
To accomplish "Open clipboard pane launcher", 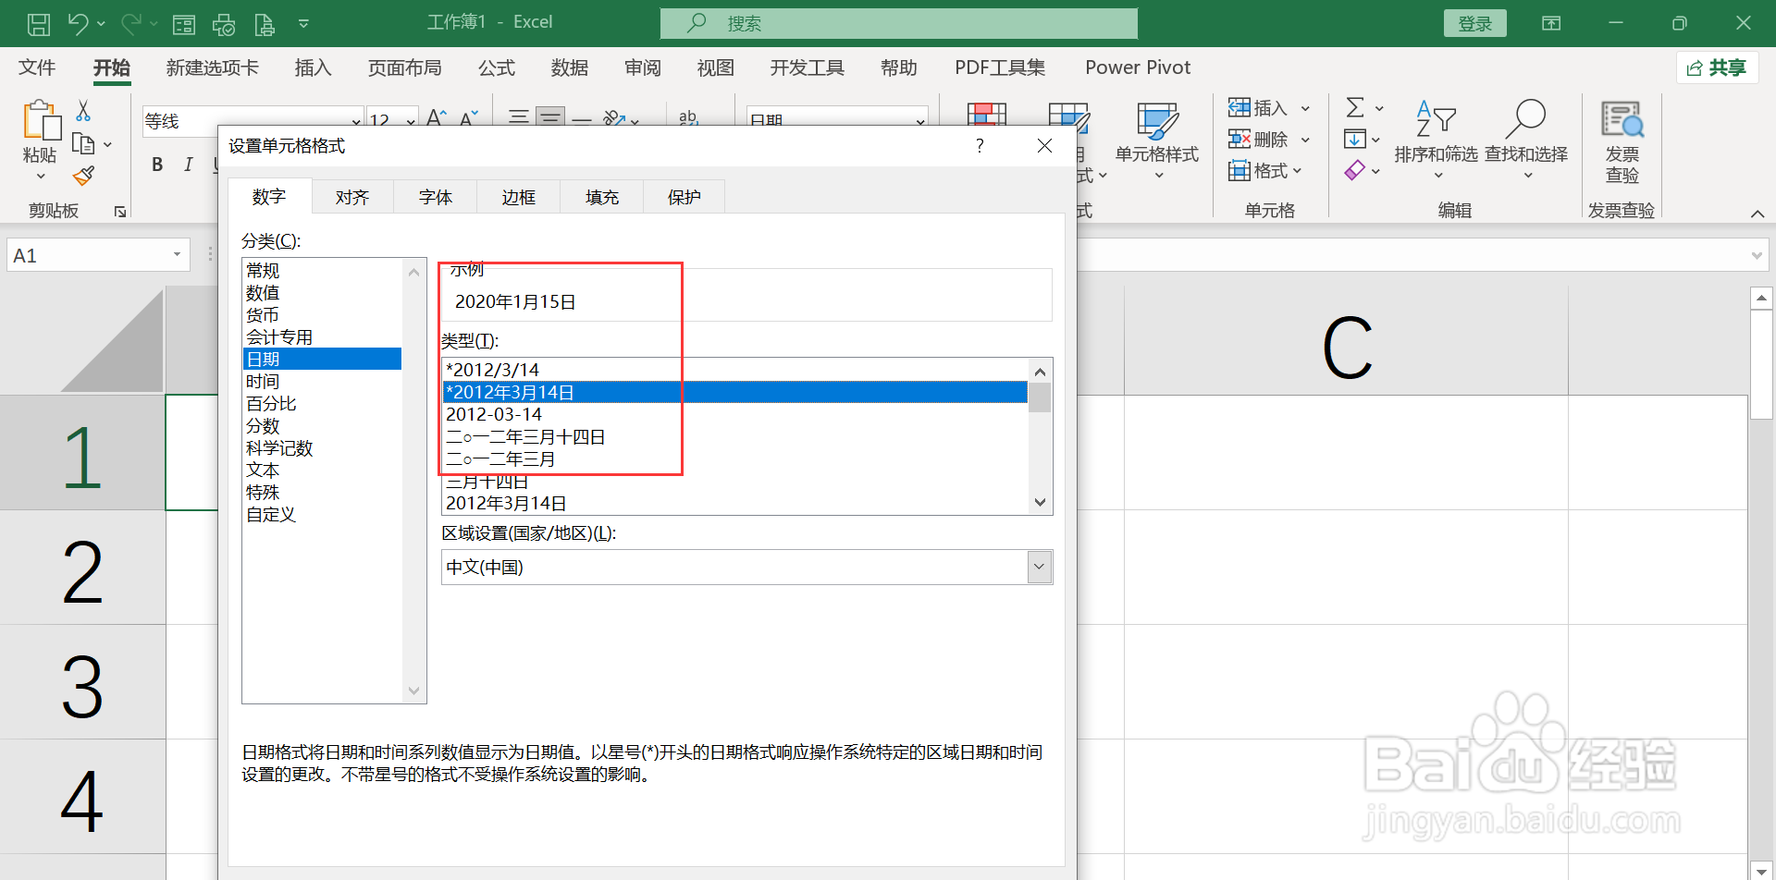I will [120, 212].
